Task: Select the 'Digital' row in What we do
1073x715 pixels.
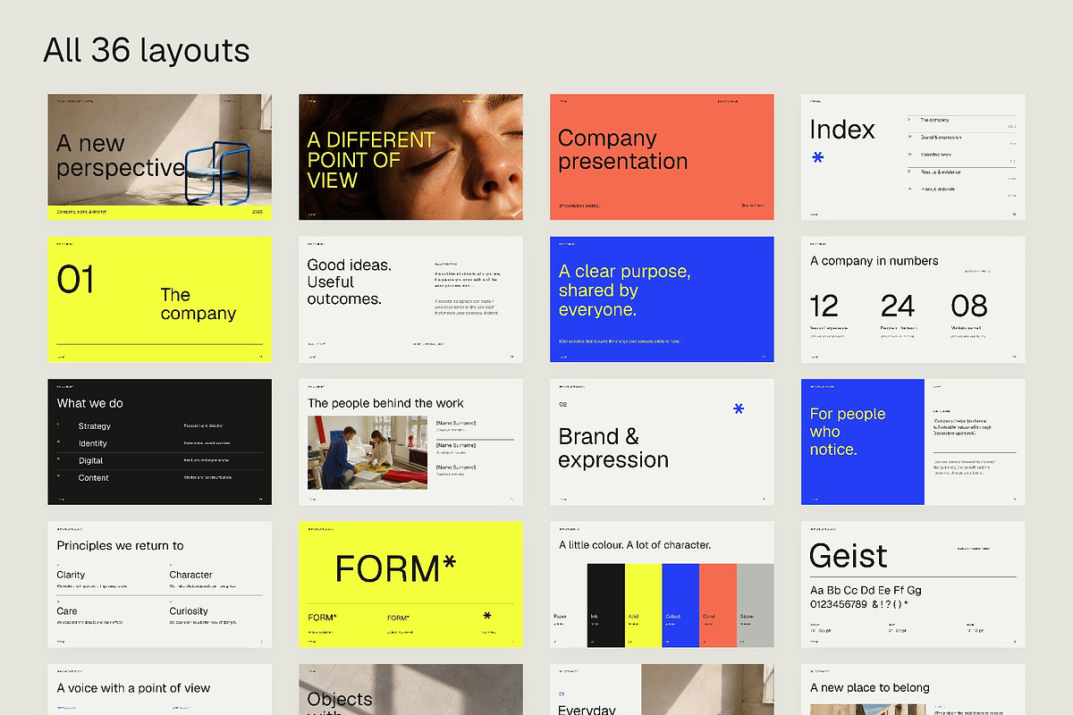Action: click(x=159, y=460)
